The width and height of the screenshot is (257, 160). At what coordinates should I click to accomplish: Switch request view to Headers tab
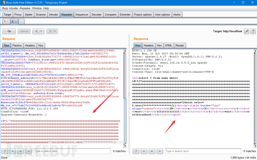tap(30, 45)
